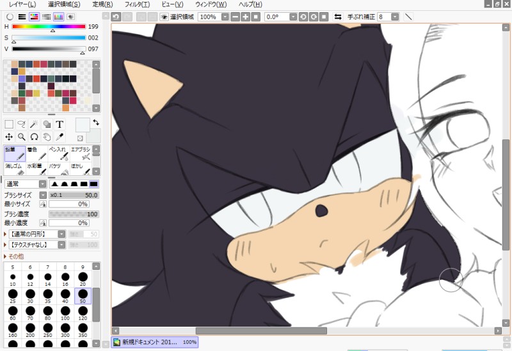Pick the magic wand tool
This screenshot has width=512, height=351.
coord(34,124)
